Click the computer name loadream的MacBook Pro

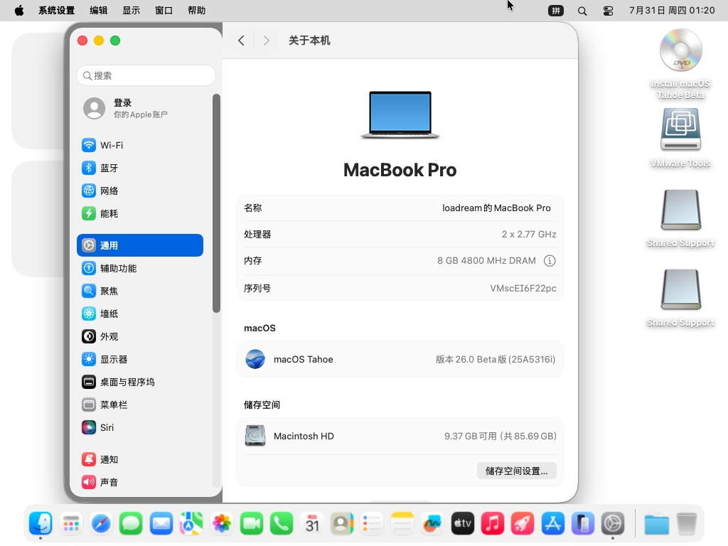tap(496, 208)
